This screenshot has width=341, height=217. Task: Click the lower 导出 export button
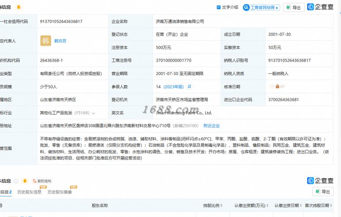click(x=323, y=191)
